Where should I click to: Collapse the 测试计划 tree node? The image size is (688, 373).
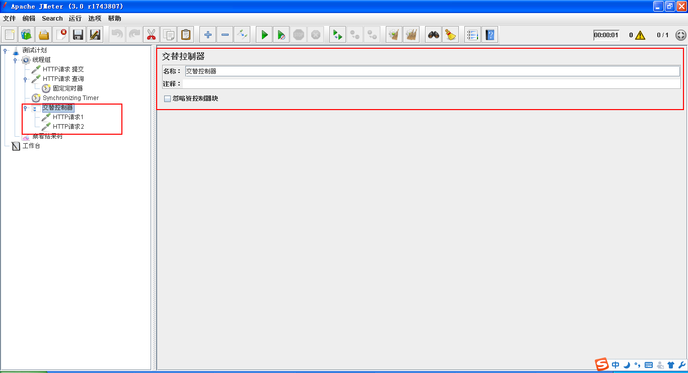(x=6, y=50)
